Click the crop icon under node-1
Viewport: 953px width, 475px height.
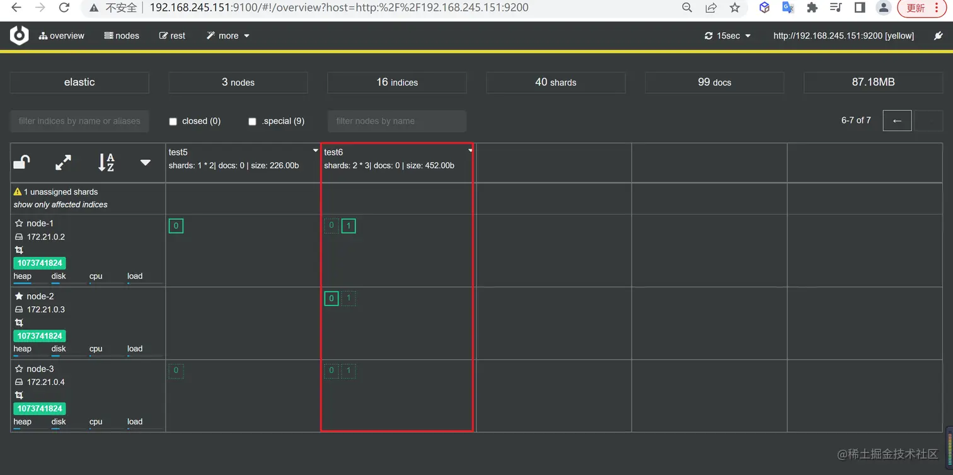point(19,250)
